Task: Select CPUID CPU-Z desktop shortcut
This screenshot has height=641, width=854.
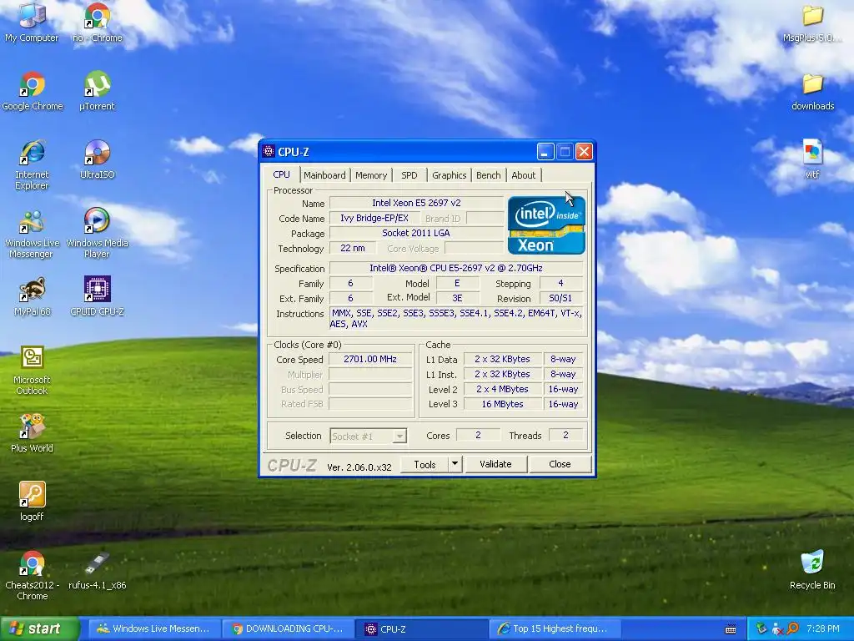Action: coord(97,296)
